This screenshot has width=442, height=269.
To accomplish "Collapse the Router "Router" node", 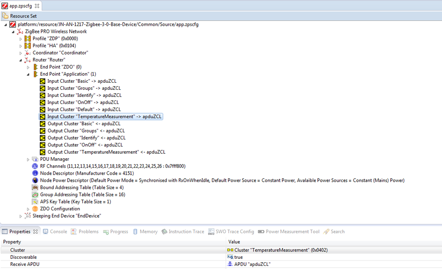I will coord(21,60).
